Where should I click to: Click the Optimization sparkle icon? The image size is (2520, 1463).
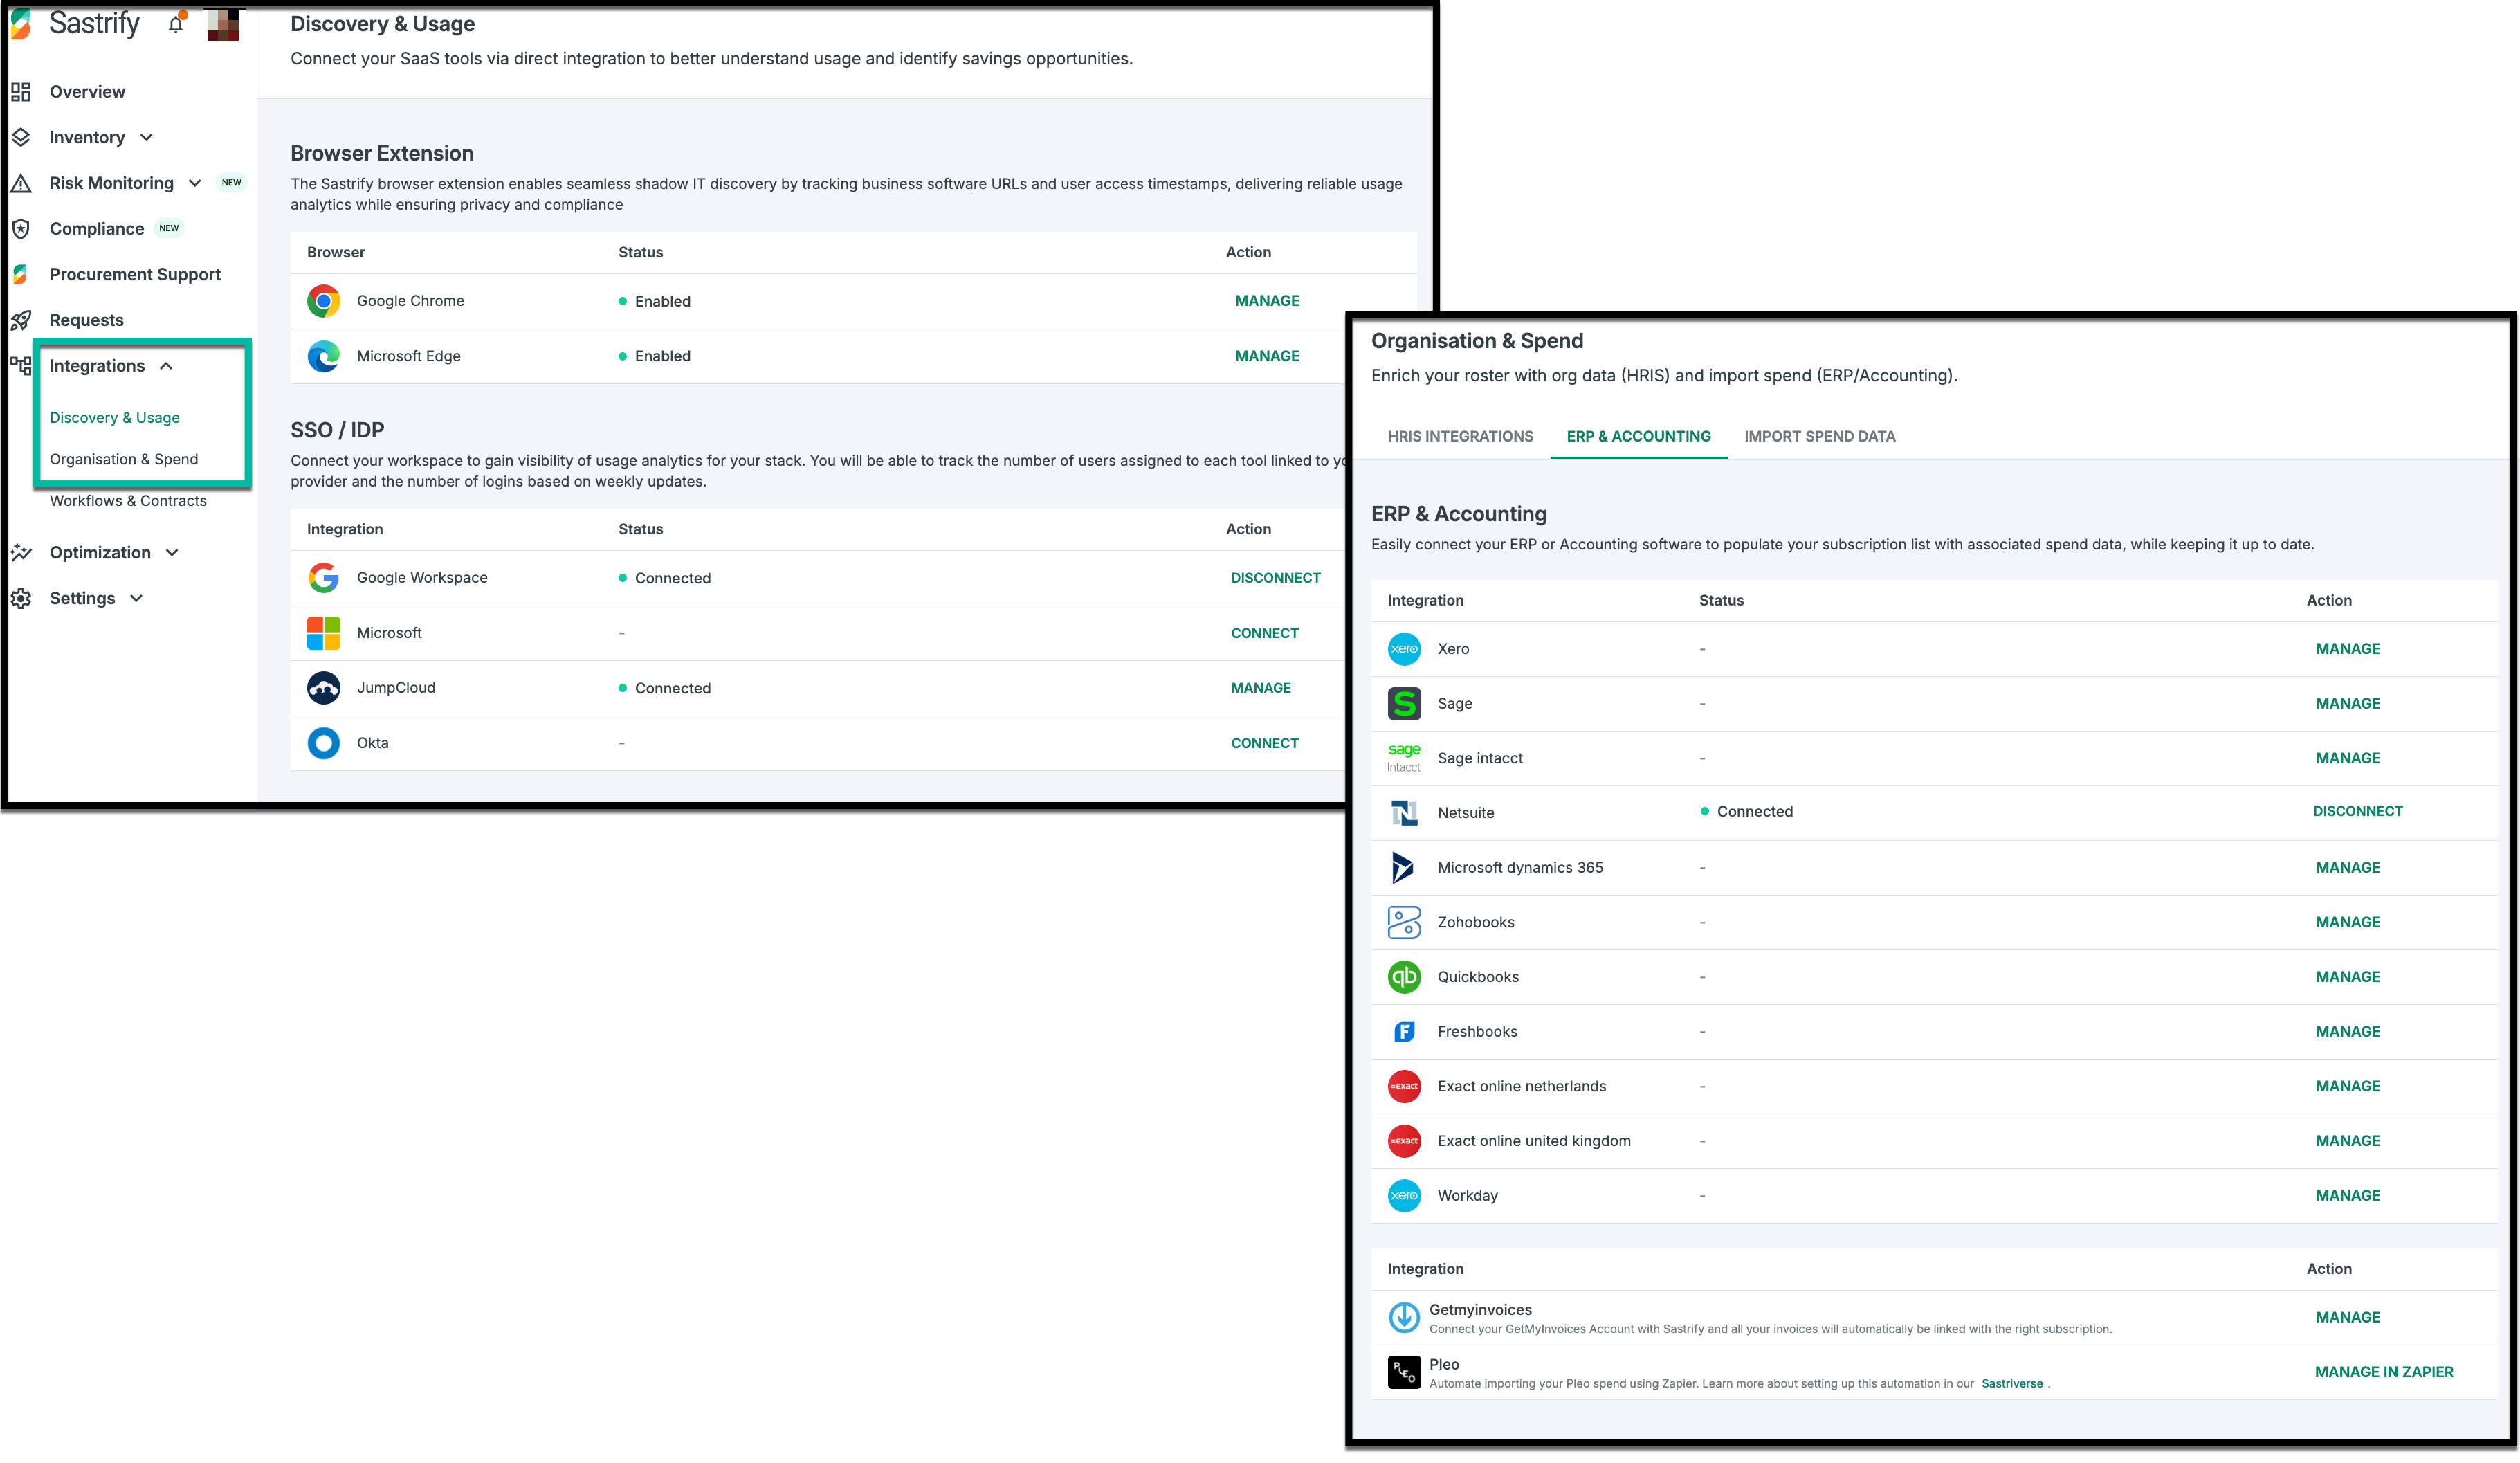21,552
